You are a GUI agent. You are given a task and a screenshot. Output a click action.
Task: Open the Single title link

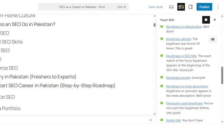point(173,120)
